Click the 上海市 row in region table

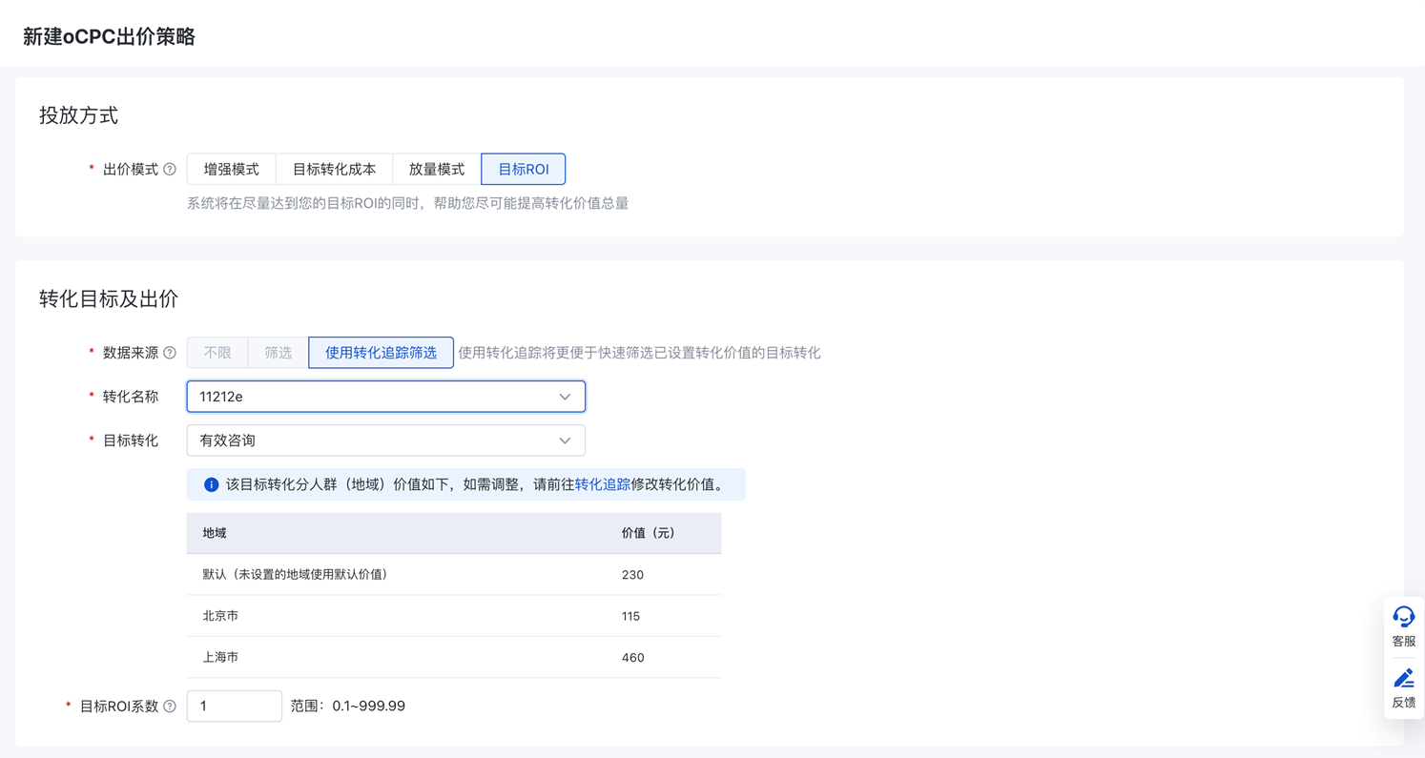453,658
